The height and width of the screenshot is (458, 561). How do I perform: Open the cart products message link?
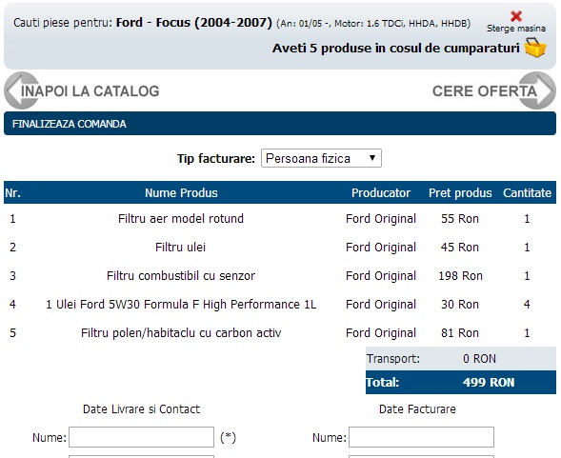(395, 48)
